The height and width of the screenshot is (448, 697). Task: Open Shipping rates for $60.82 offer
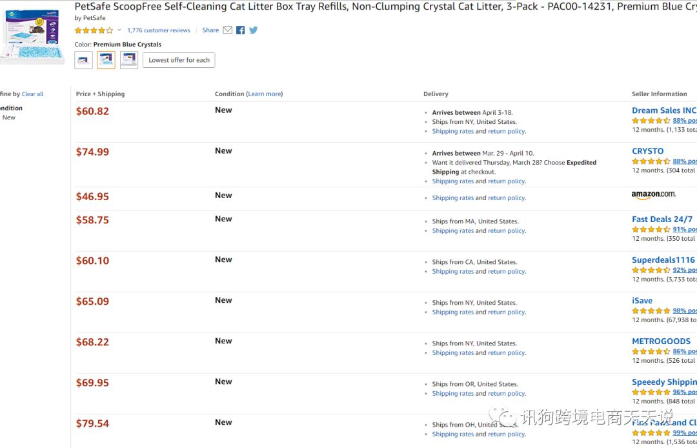pyautogui.click(x=453, y=132)
